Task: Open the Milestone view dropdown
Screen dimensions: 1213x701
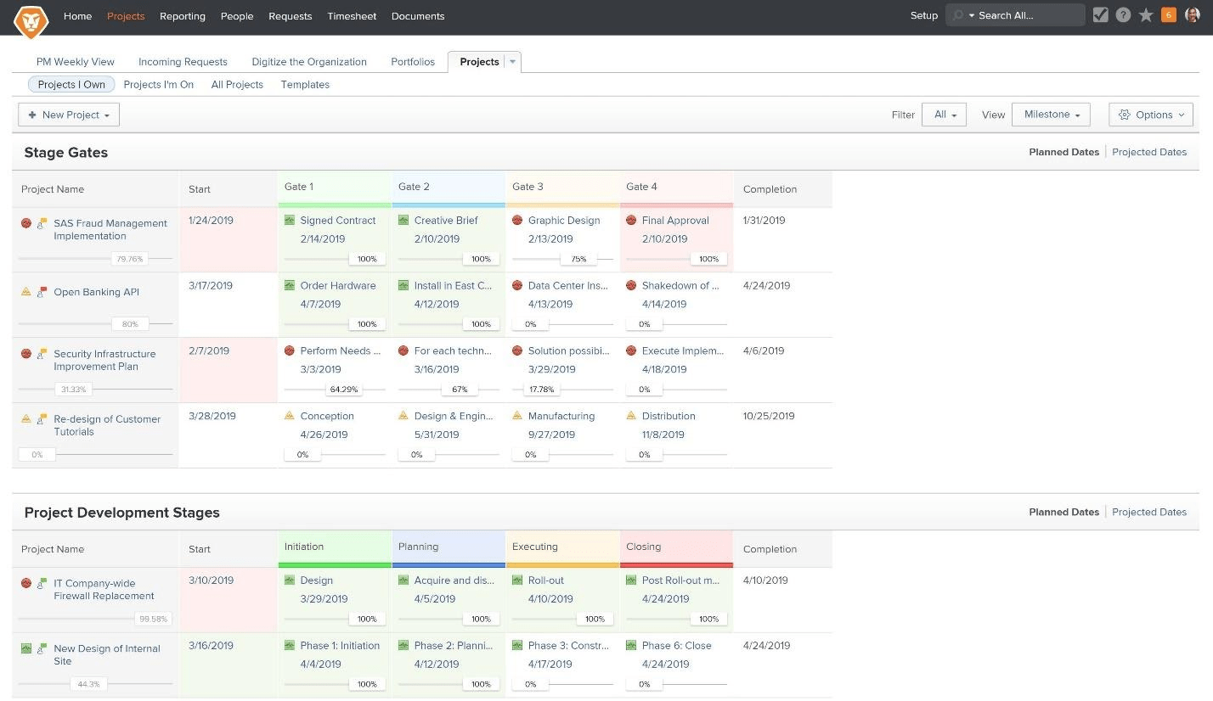Action: [x=1052, y=115]
